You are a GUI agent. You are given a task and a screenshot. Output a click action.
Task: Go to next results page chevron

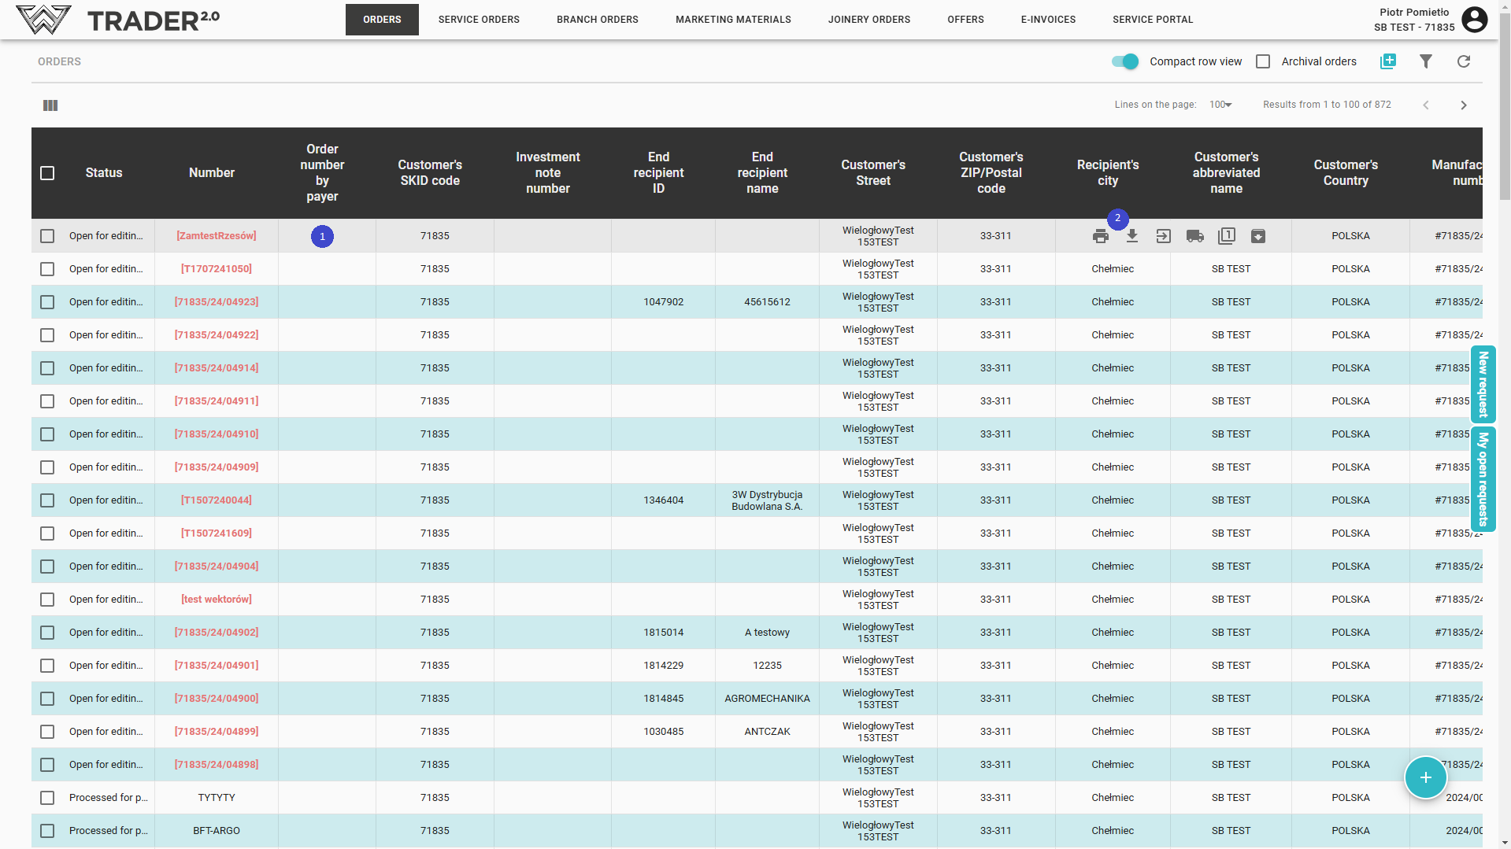pyautogui.click(x=1463, y=105)
